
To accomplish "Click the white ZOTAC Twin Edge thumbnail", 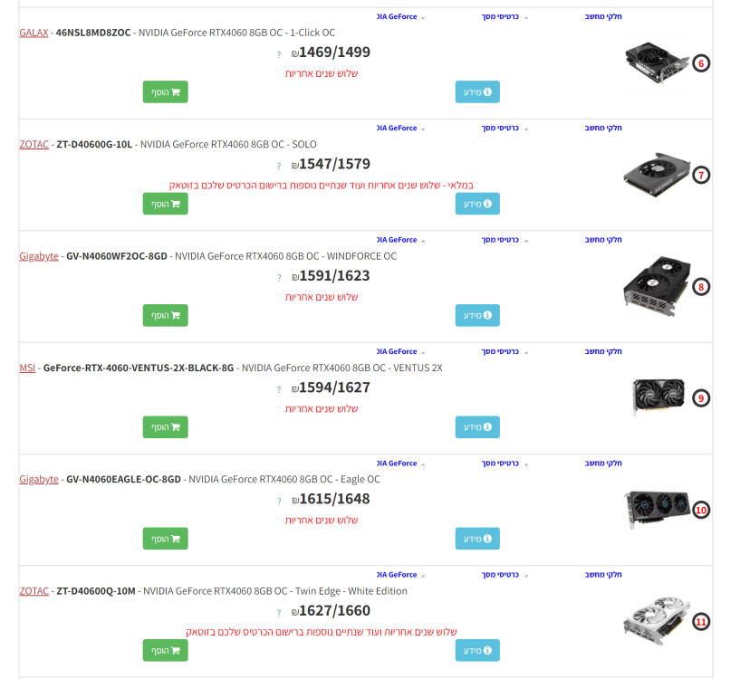I will coord(657,620).
